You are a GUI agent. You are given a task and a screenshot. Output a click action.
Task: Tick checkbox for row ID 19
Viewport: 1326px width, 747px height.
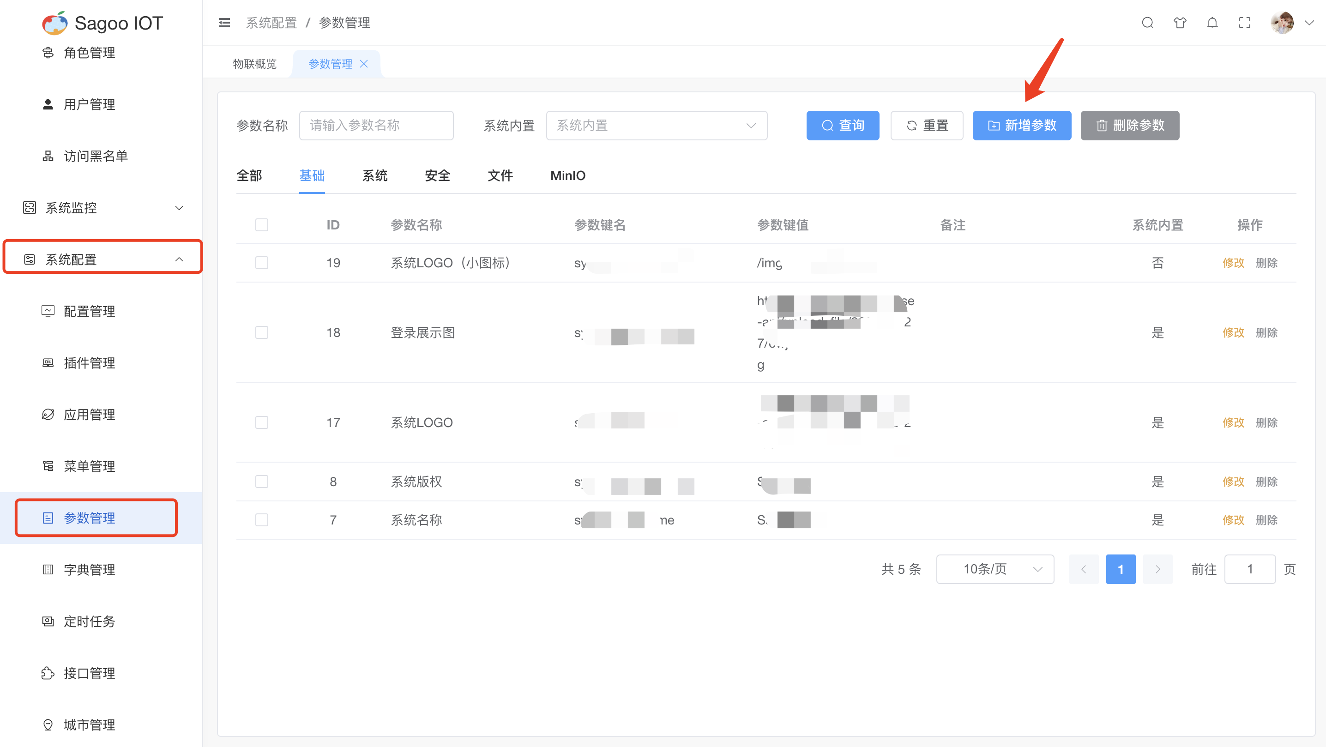pos(261,263)
